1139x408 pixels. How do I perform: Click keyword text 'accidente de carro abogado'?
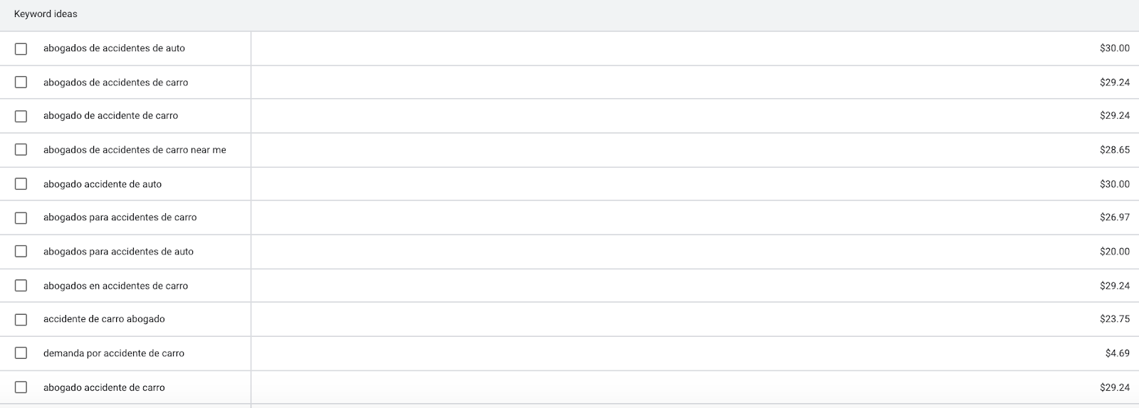[x=104, y=319]
